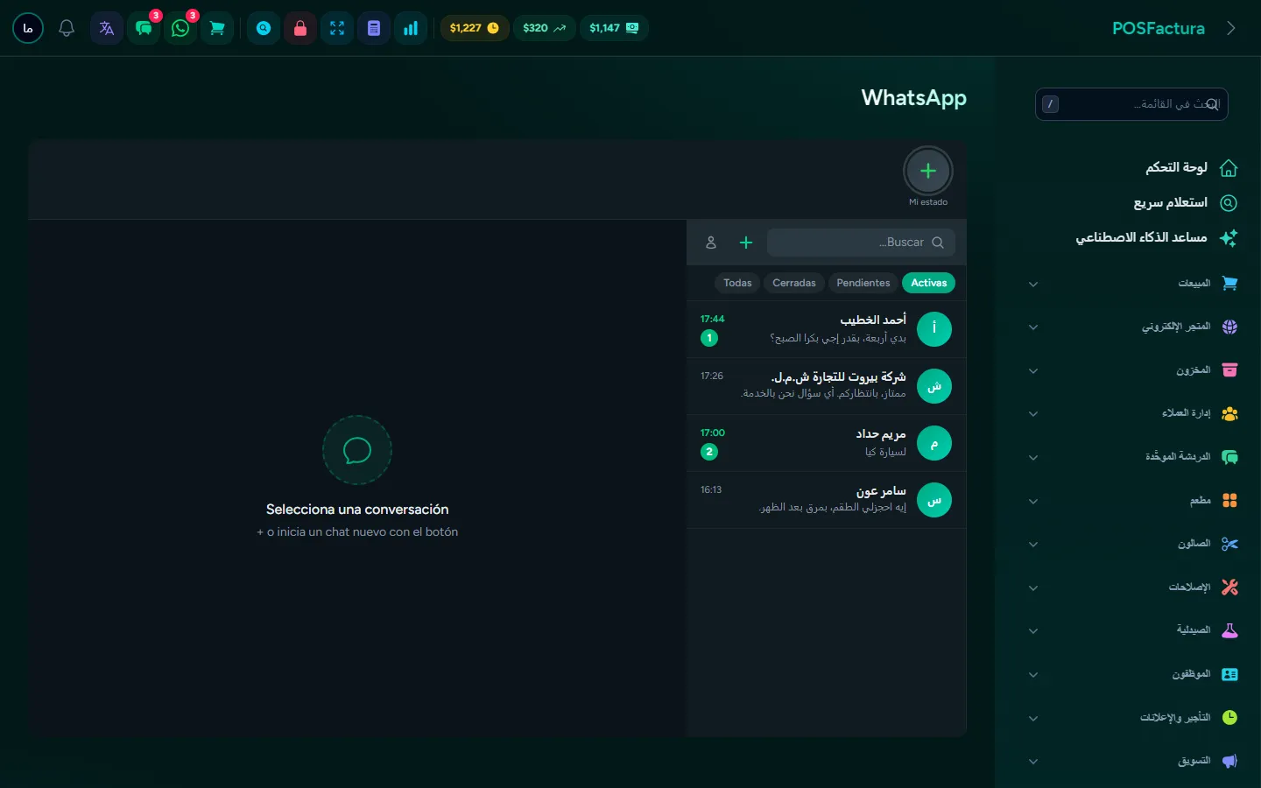Image resolution: width=1261 pixels, height=788 pixels.
Task: Expand the التسويق marketing menu
Action: coord(1131,761)
